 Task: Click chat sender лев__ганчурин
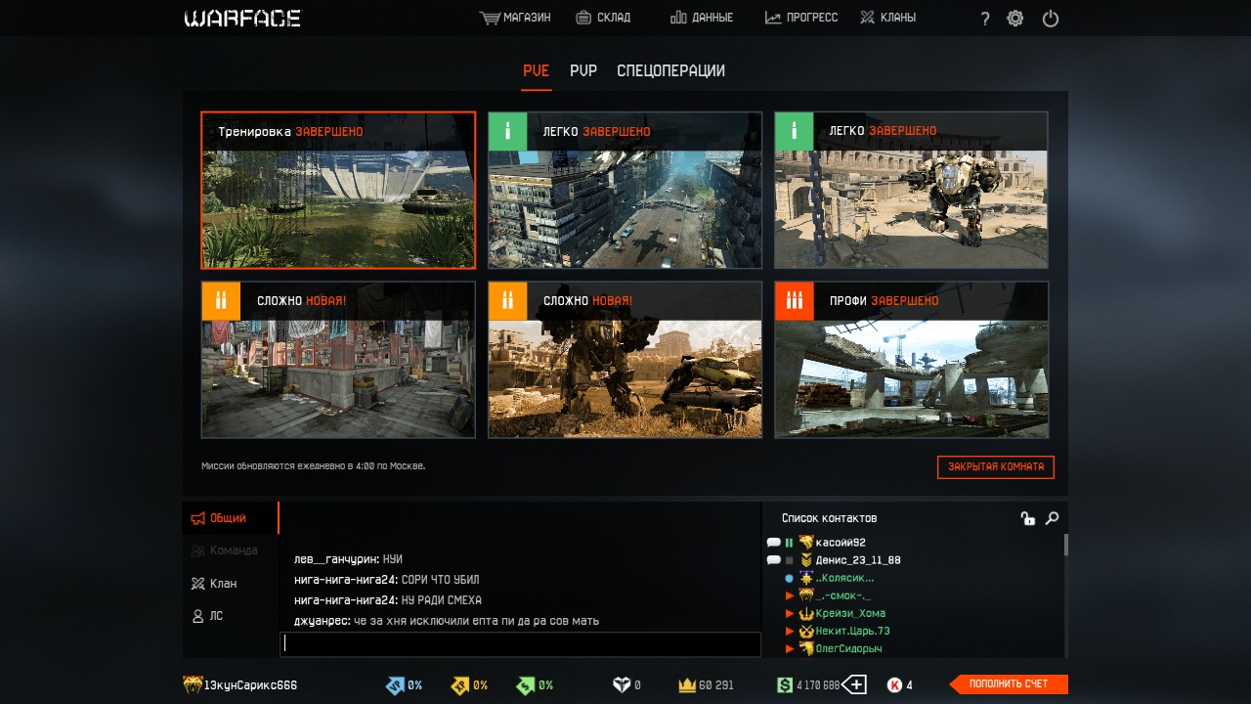tap(337, 560)
